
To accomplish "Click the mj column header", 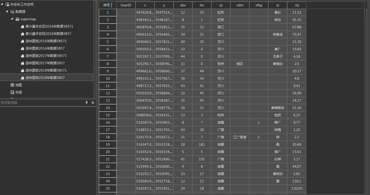I will (x=296, y=5).
